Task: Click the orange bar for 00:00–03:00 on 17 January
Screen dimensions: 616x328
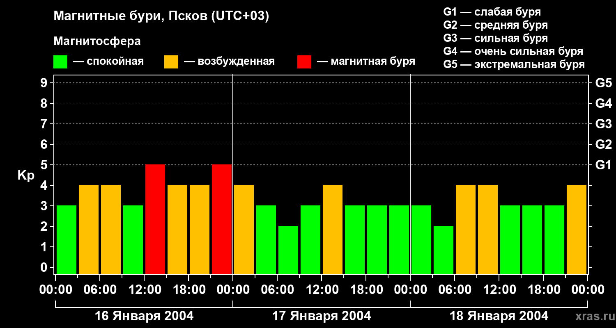Action: point(244,229)
